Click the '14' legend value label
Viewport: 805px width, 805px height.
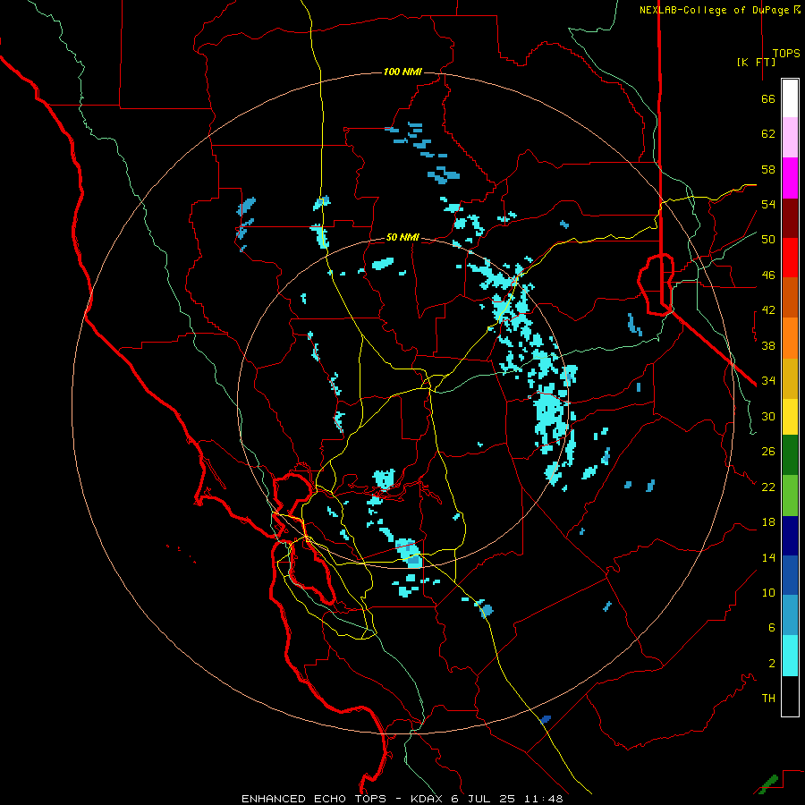click(x=768, y=557)
